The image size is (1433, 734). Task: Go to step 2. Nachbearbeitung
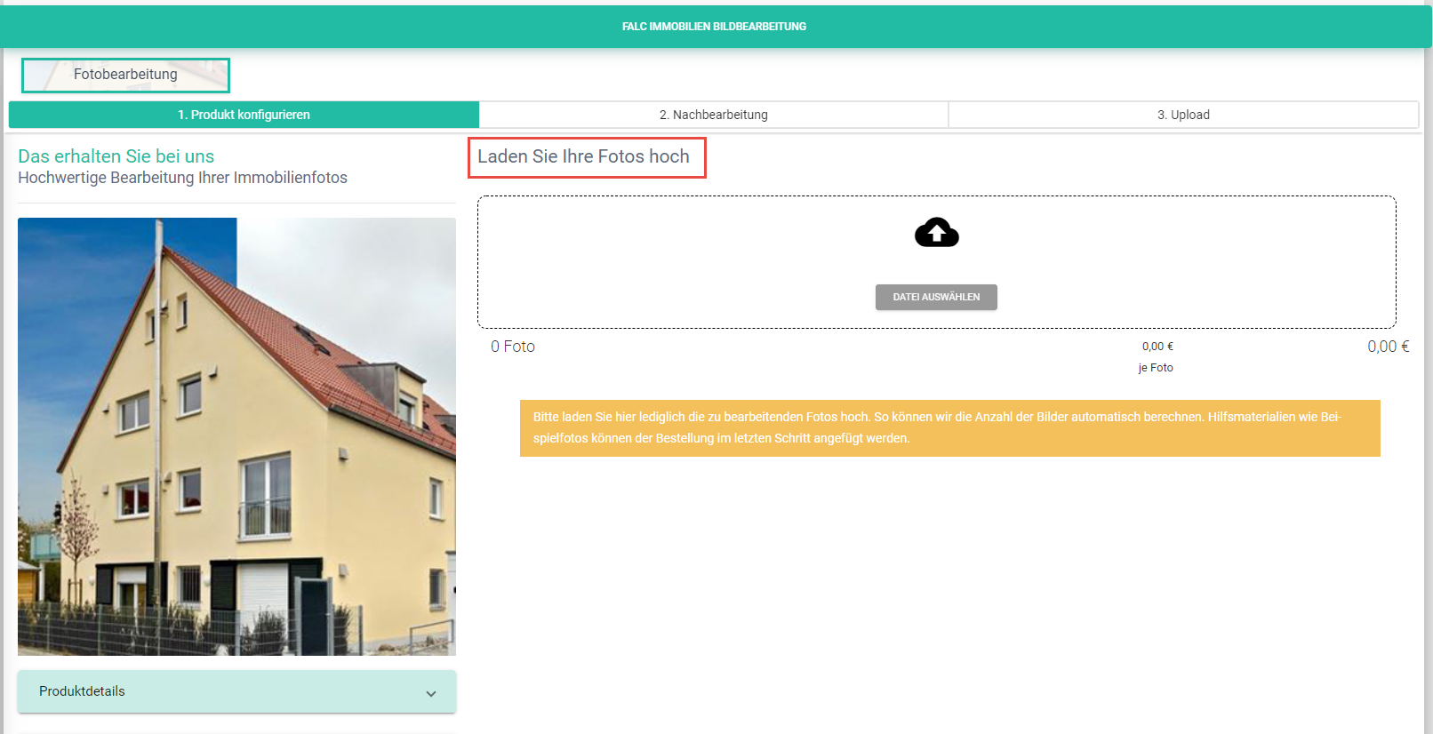[x=713, y=115]
